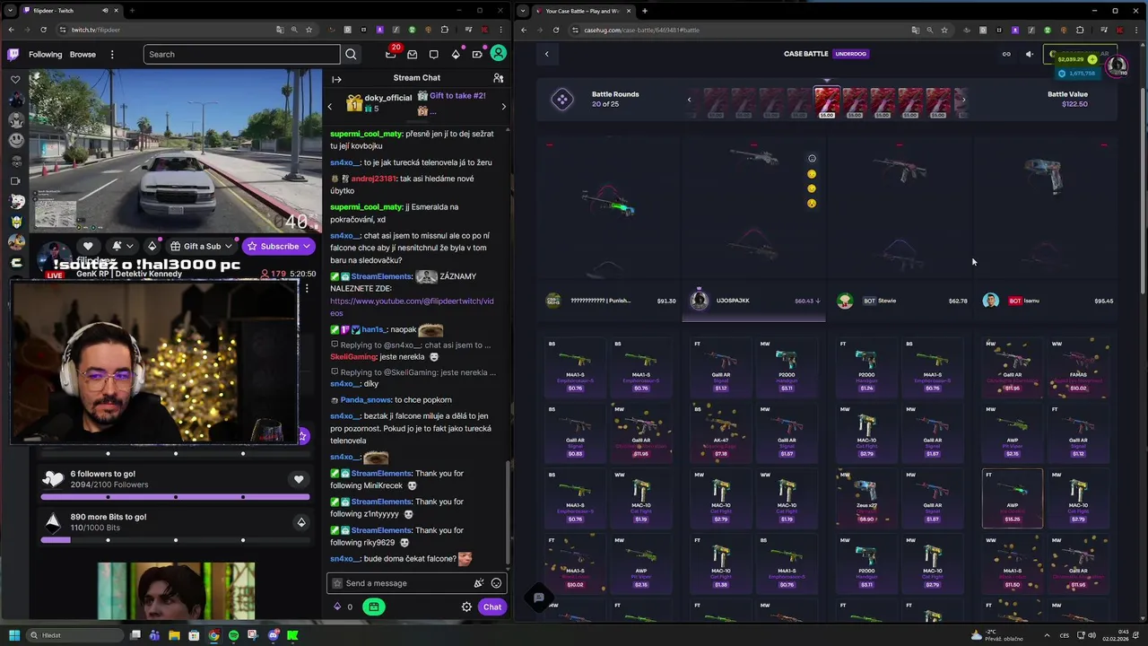Click the AWP $15.26 skin card
The width and height of the screenshot is (1148, 646).
click(x=1013, y=497)
